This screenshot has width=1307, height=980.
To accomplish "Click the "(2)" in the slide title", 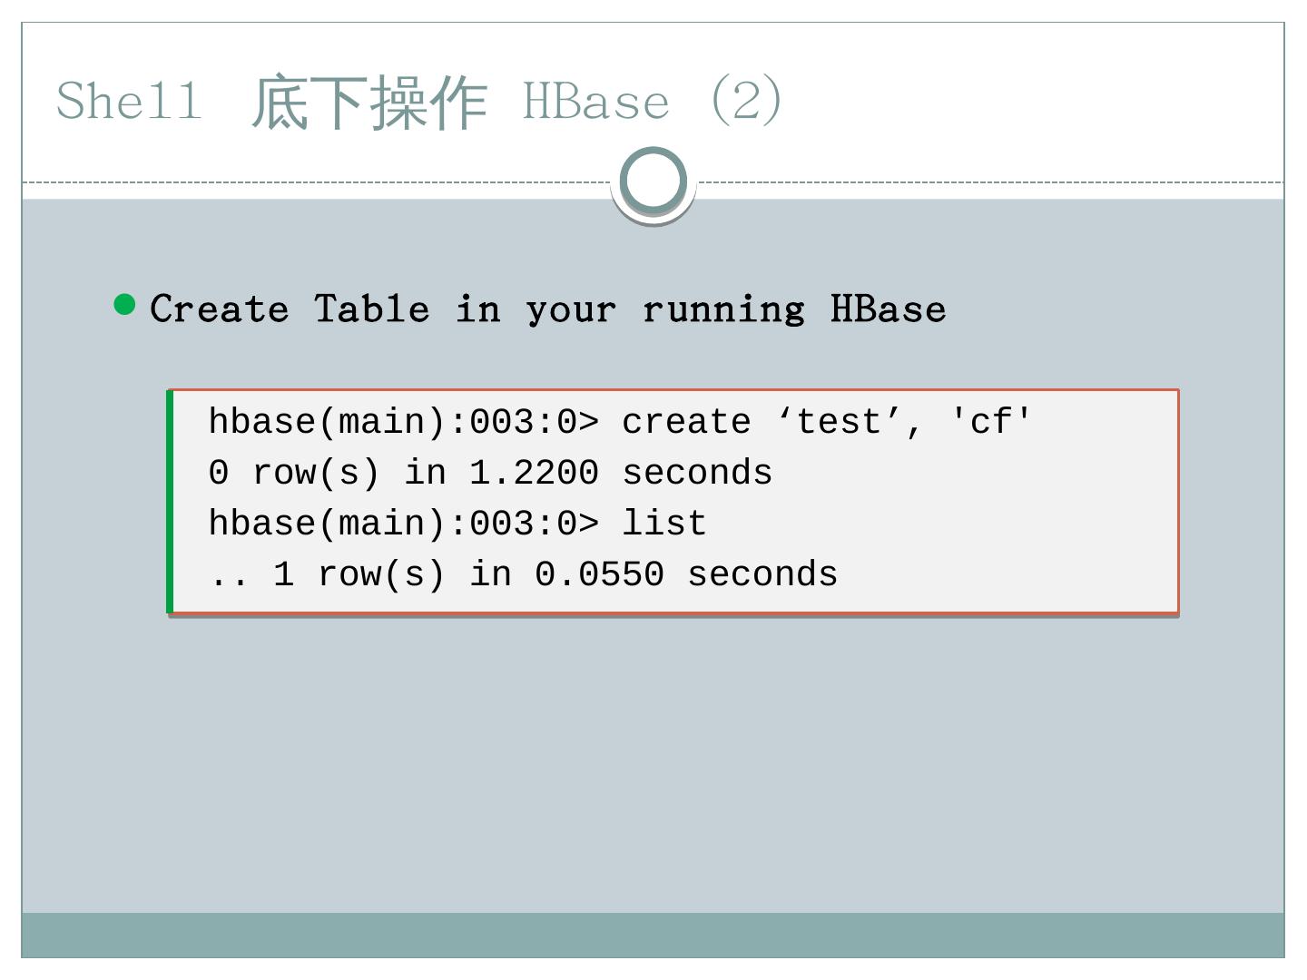I will 745,100.
